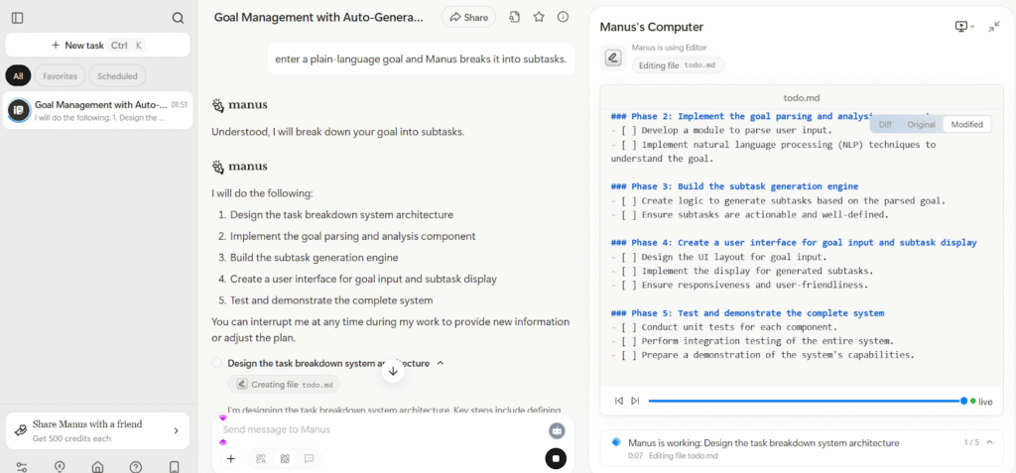This screenshot has width=1016, height=473.
Task: Toggle checkbox for Conduct unit tests
Action: pos(628,327)
